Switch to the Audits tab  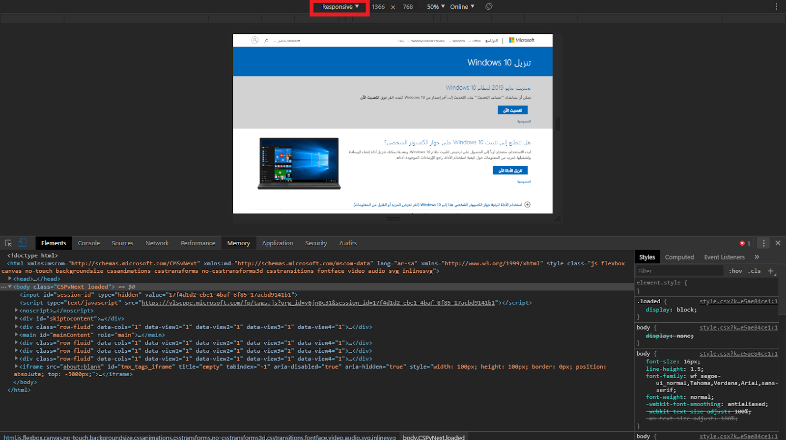click(348, 243)
